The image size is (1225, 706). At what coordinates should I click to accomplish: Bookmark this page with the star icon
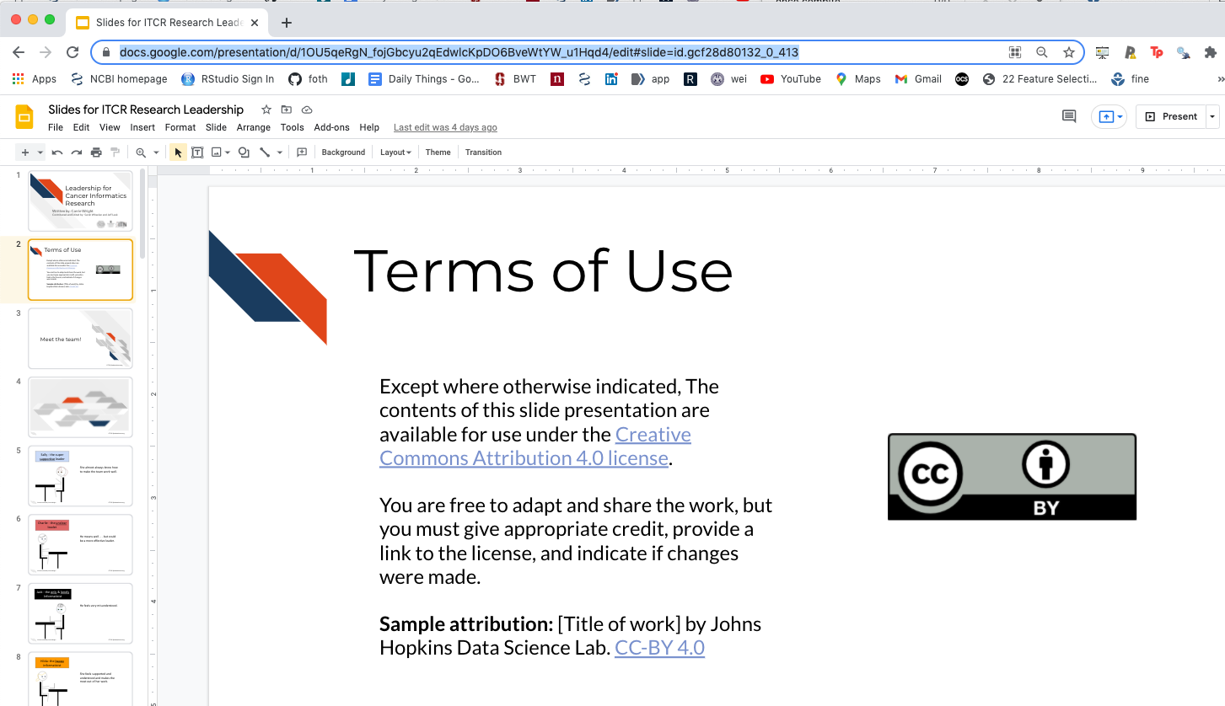(1069, 52)
